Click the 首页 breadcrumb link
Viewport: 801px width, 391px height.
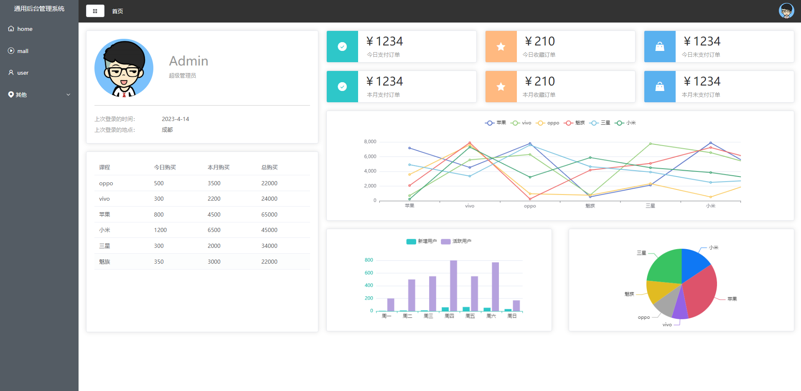tap(117, 11)
